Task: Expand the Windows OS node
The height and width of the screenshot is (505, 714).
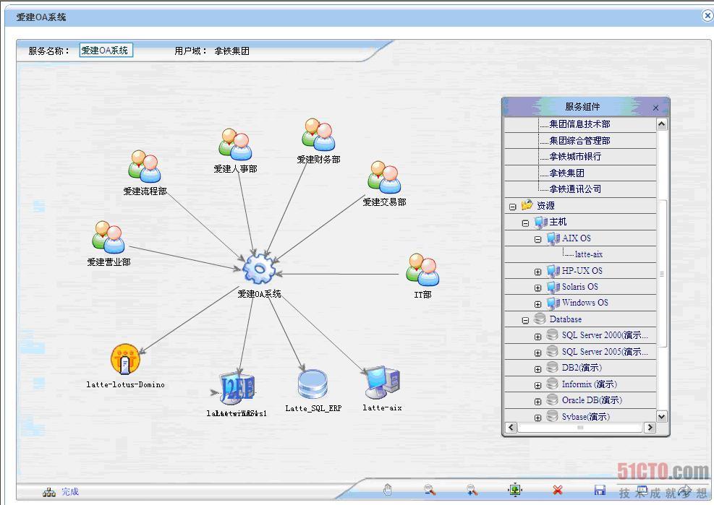Action: tap(537, 304)
